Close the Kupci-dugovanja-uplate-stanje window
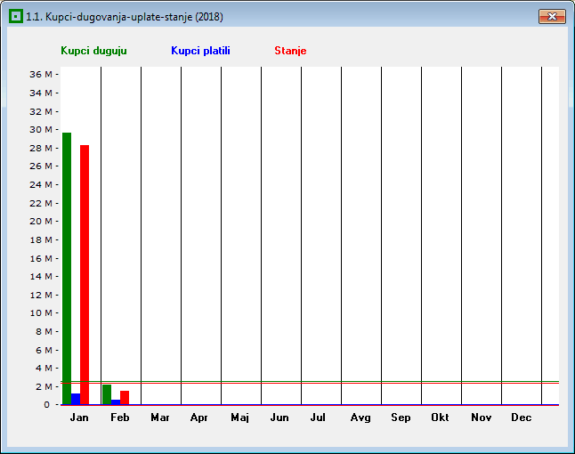Viewport: 575px width, 454px height. pyautogui.click(x=552, y=17)
